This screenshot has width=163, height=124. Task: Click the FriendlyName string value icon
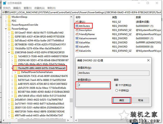coord(77,34)
